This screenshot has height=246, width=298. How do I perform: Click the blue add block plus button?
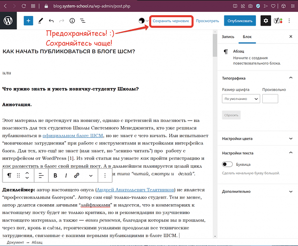[x=28, y=21]
